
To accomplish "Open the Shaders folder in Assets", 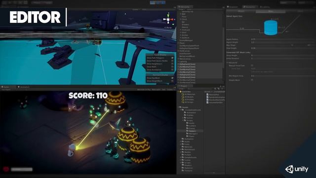I will [188, 165].
